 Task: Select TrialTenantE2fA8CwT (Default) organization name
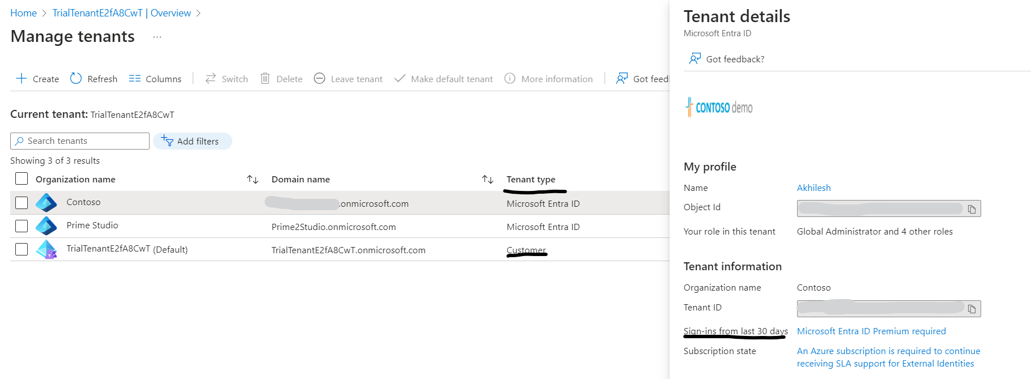[x=127, y=249]
